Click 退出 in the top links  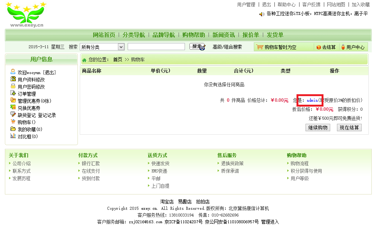[x=266, y=4]
